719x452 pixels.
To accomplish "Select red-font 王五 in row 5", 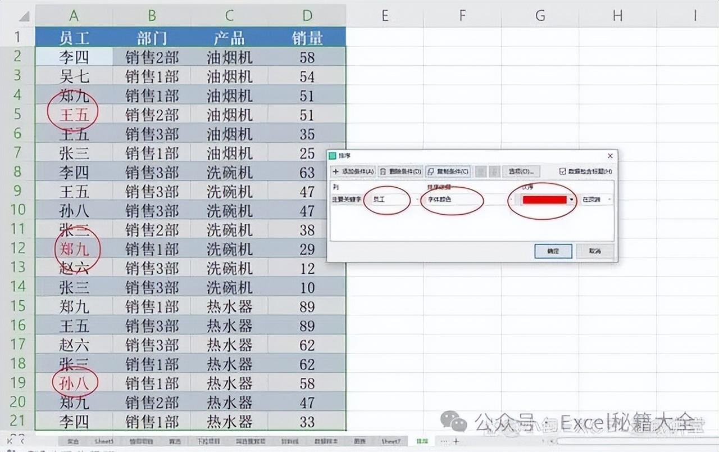I will click(74, 115).
